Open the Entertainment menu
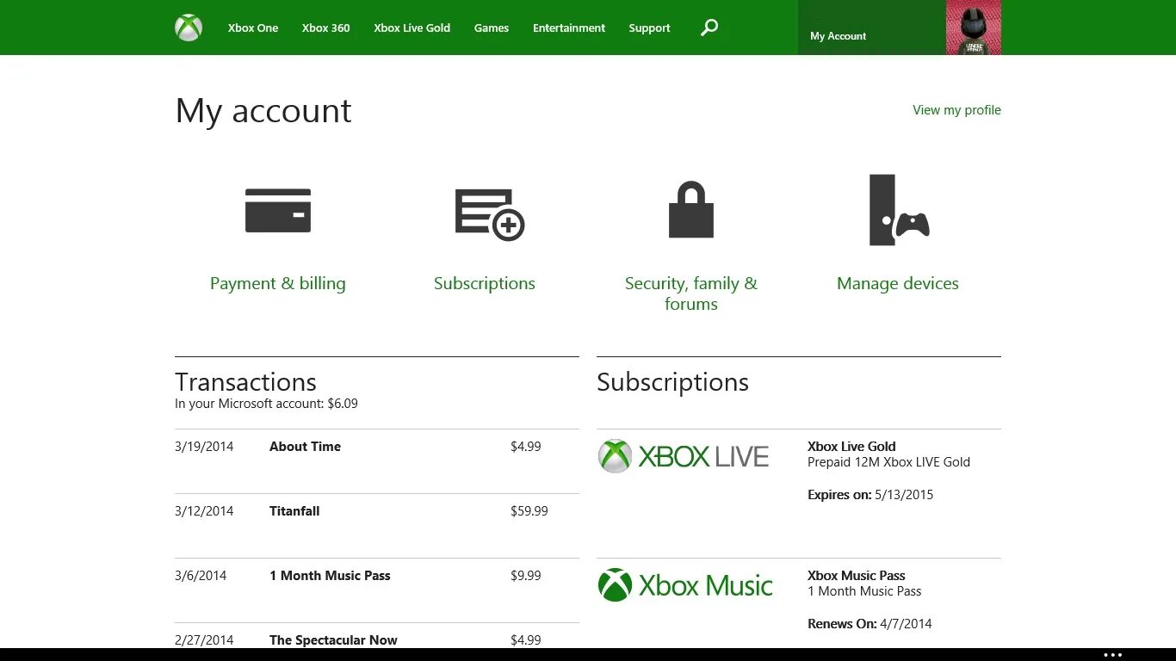Screen dimensions: 1176x661 pyautogui.click(x=568, y=28)
